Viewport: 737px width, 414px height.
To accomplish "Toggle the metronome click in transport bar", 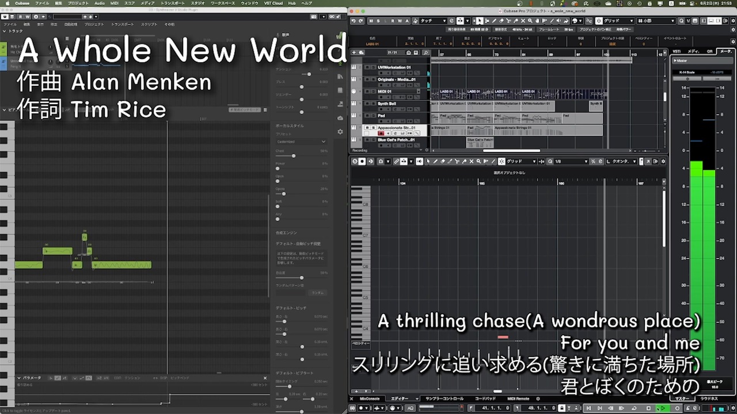I will pyautogui.click(x=689, y=408).
